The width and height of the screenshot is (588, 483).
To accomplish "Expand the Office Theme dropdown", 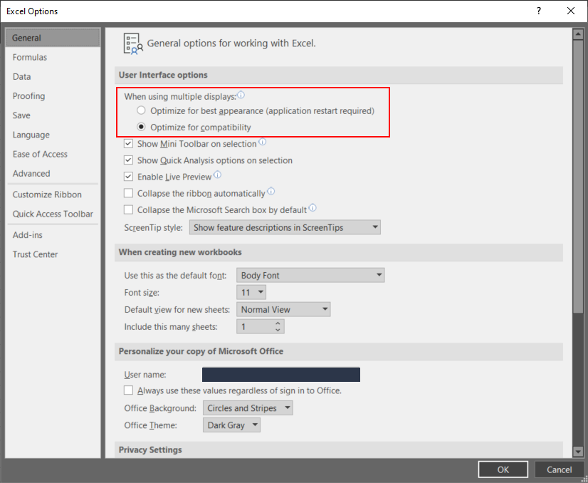I will pyautogui.click(x=232, y=425).
